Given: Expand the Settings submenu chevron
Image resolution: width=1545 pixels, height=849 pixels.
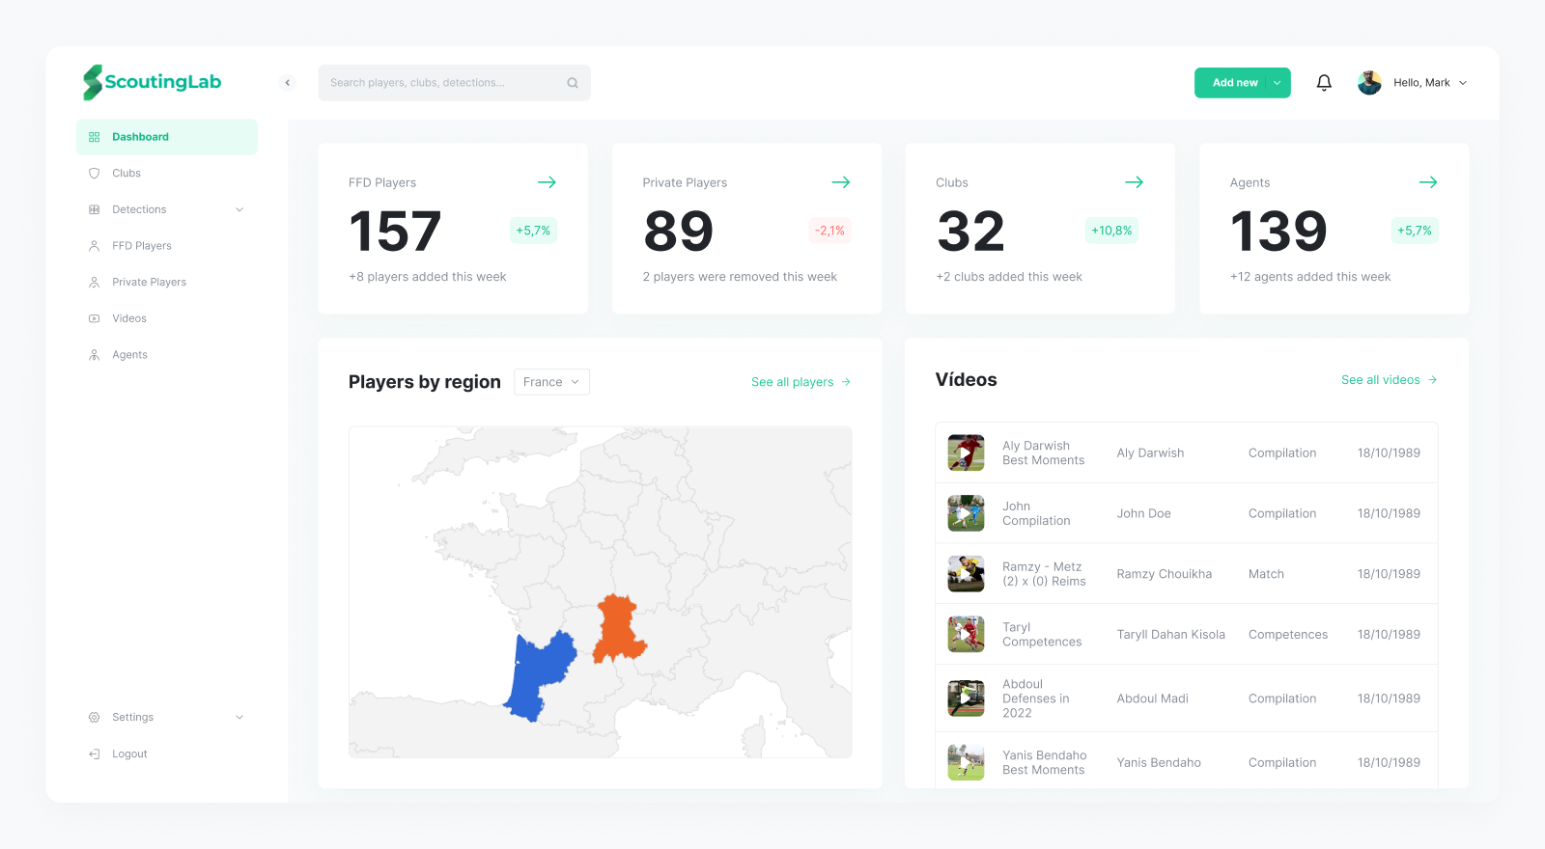Looking at the screenshot, I should tap(239, 718).
